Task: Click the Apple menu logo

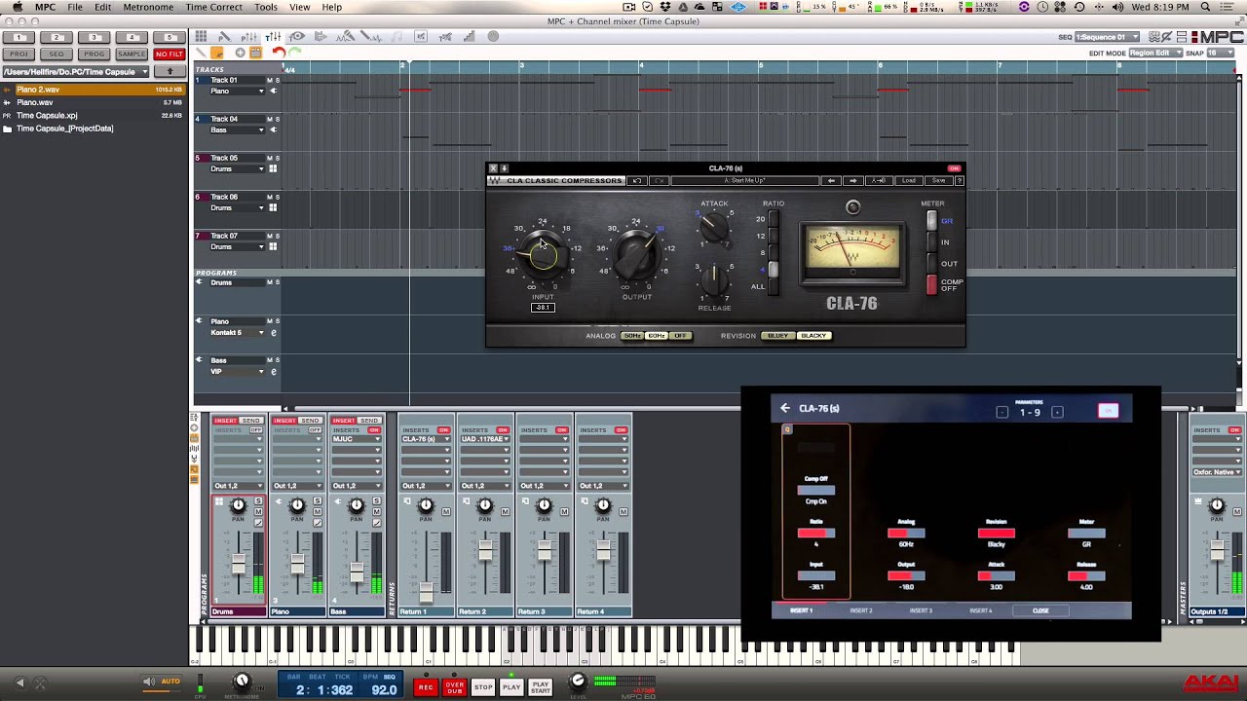Action: click(18, 7)
